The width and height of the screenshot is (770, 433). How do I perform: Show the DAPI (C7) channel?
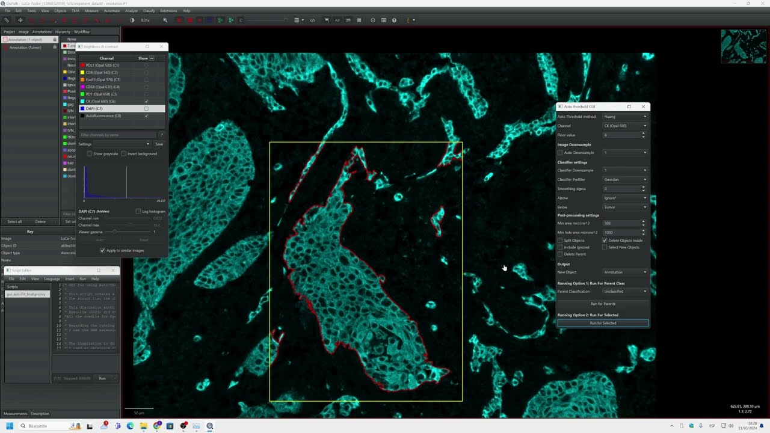tap(146, 108)
